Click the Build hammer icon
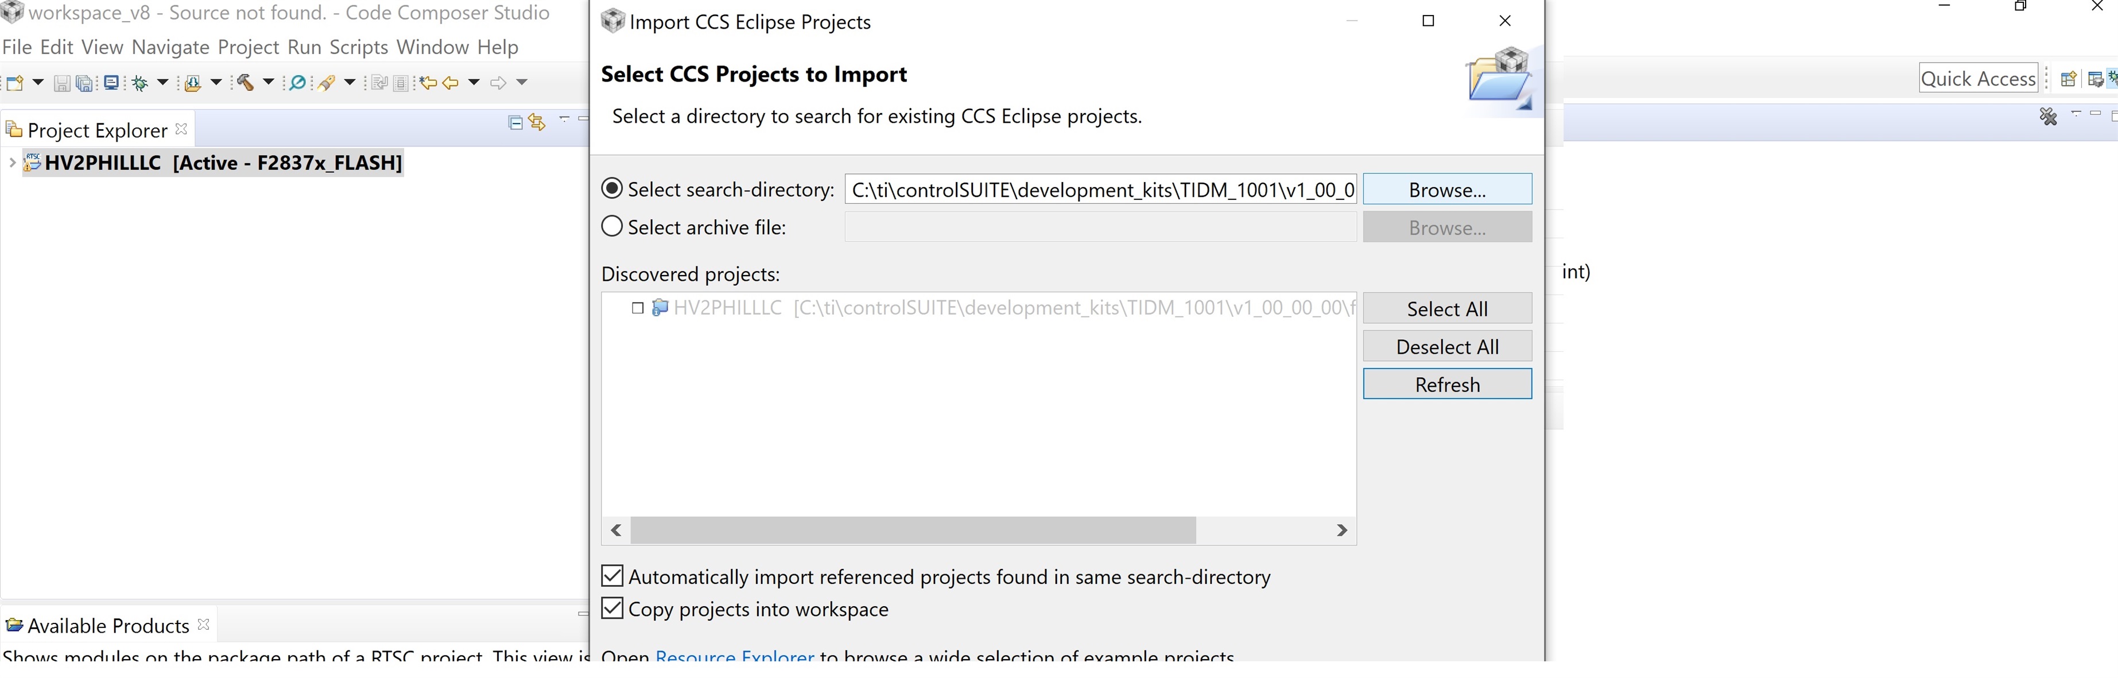 coord(245,82)
